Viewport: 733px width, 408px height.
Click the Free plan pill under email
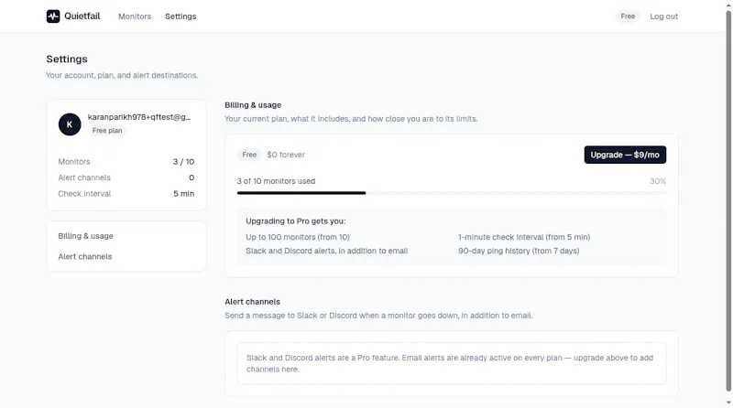tap(107, 131)
